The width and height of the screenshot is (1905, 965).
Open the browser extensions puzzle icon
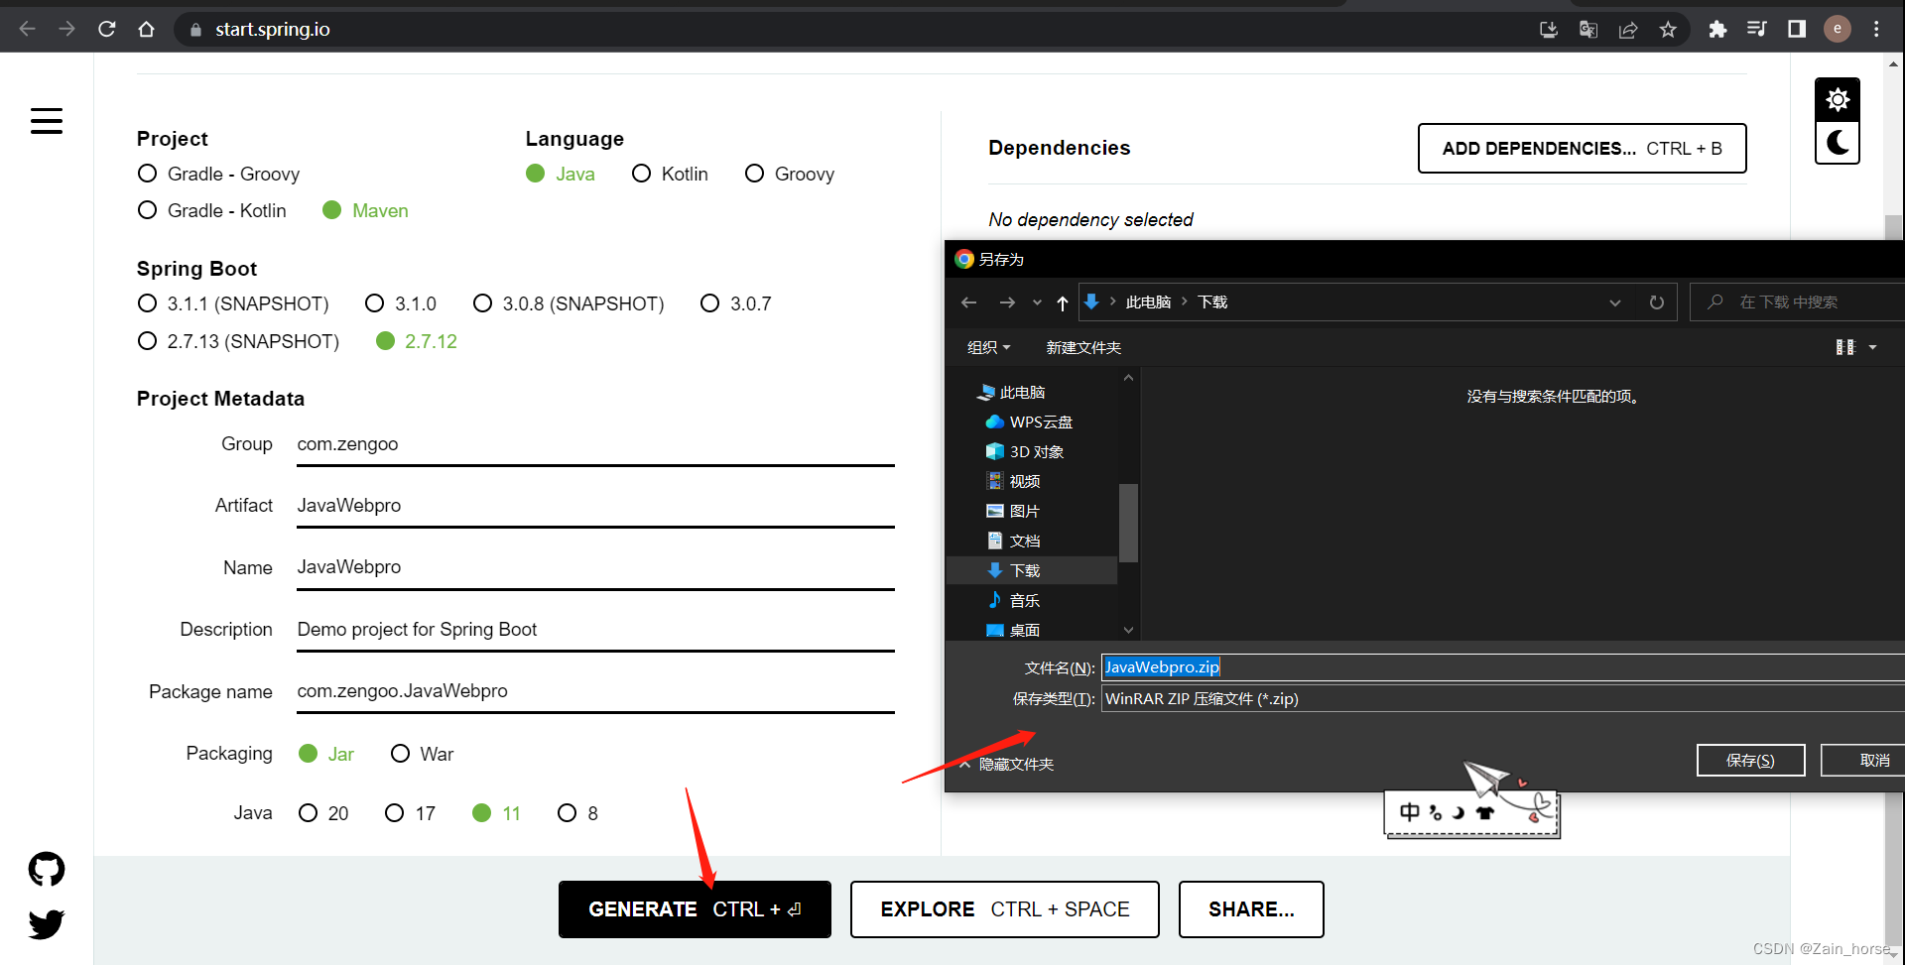[1717, 30]
